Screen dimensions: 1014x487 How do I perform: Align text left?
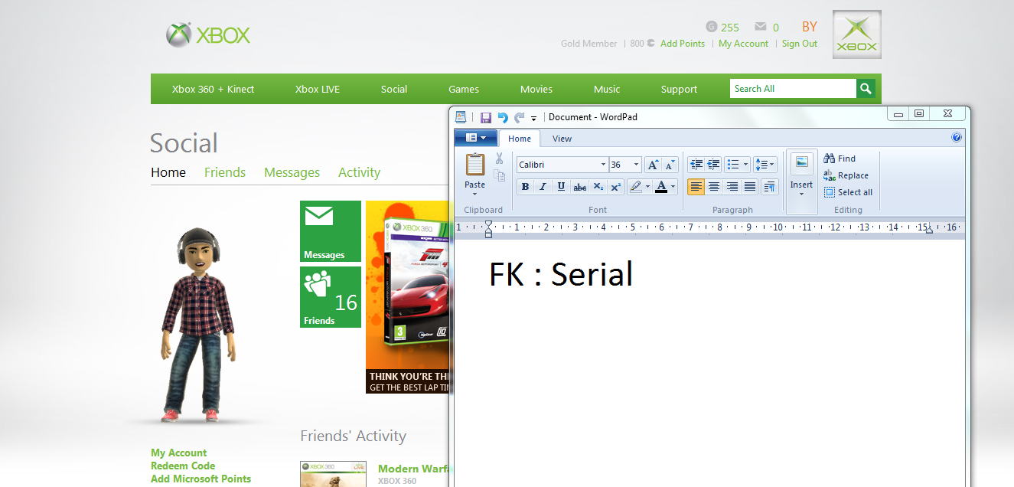(x=696, y=186)
